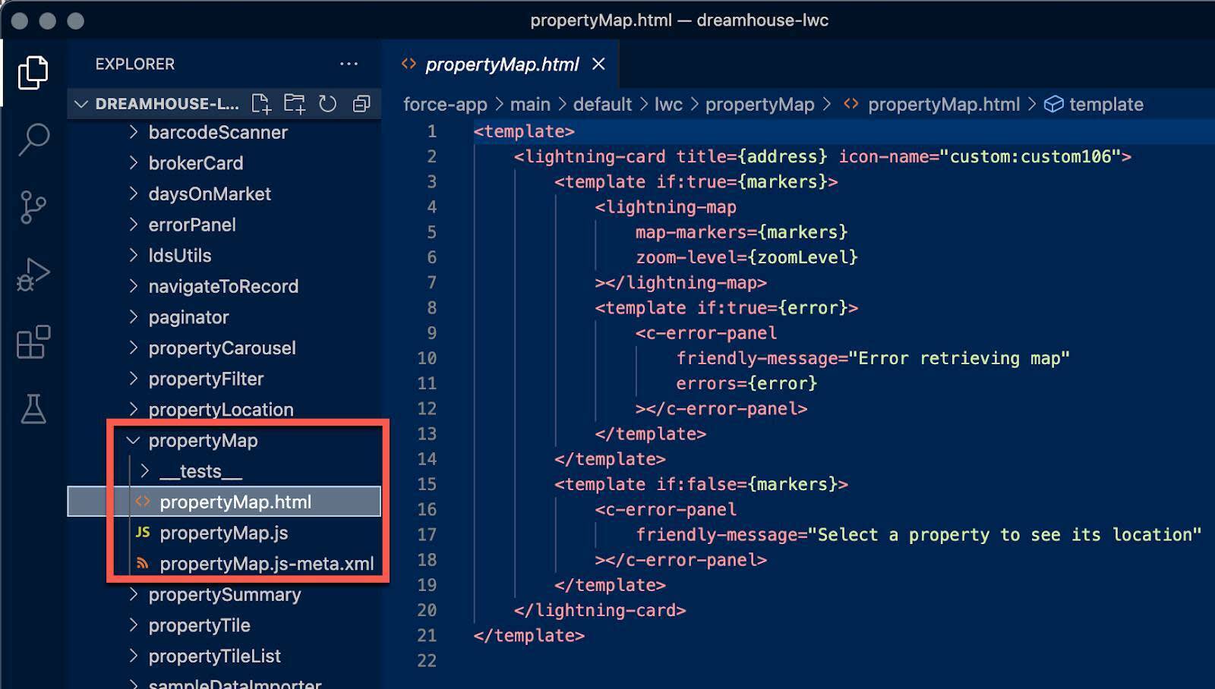Screen dimensions: 1215x689
Task: Select the propertyMap.html editor tab
Action: 501,64
